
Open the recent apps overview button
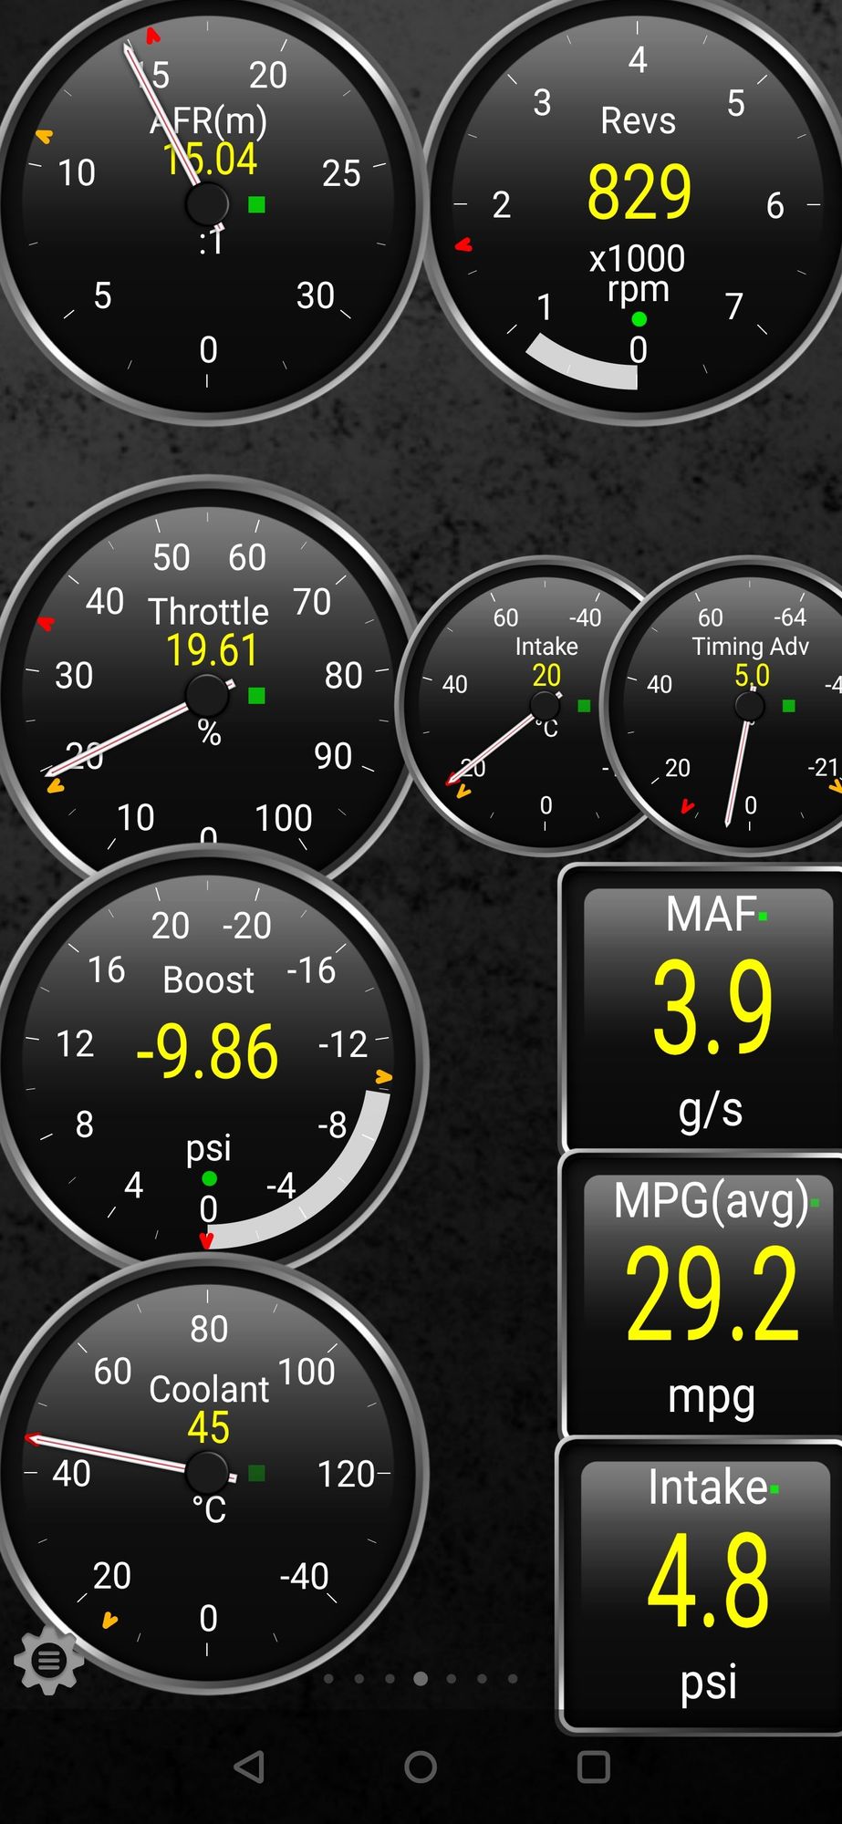pos(593,1767)
